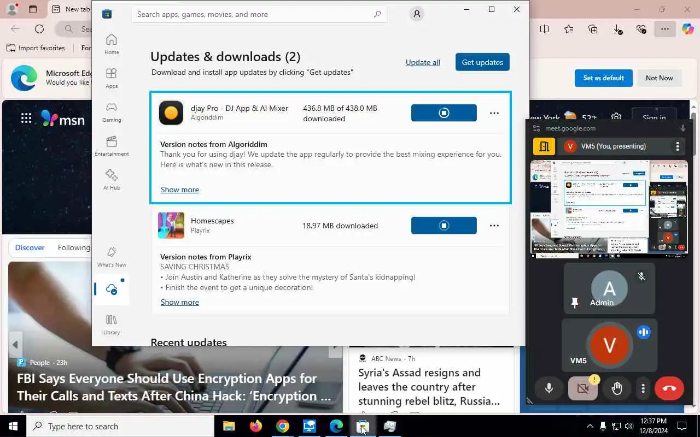Open Windows Start menu

[13, 426]
